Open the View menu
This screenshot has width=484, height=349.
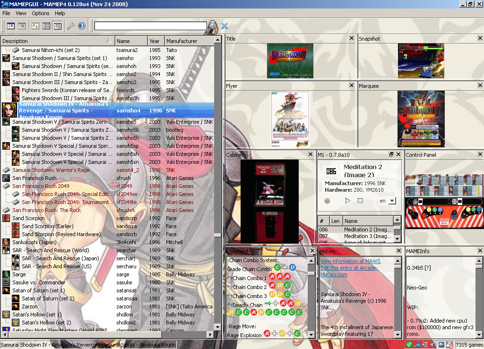pyautogui.click(x=21, y=13)
